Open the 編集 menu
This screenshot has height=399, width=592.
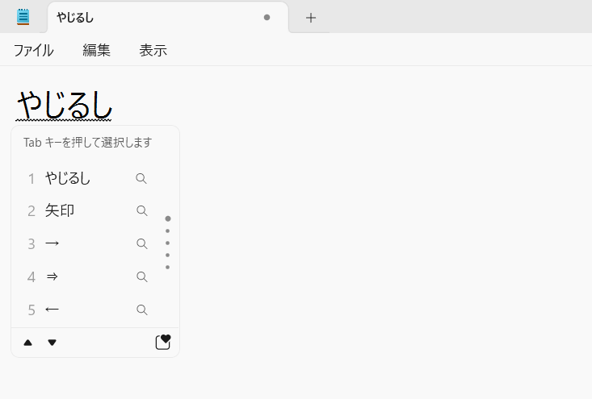click(96, 50)
